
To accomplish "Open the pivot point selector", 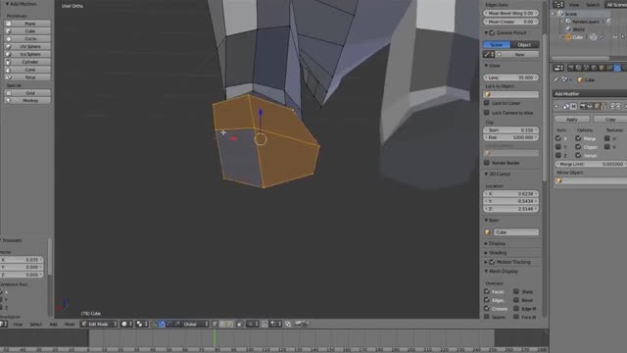I will tap(141, 324).
